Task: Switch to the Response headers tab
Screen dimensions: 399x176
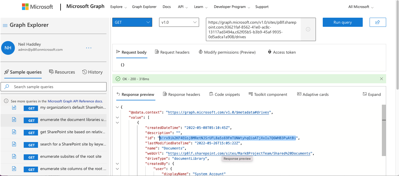Action: (181, 94)
